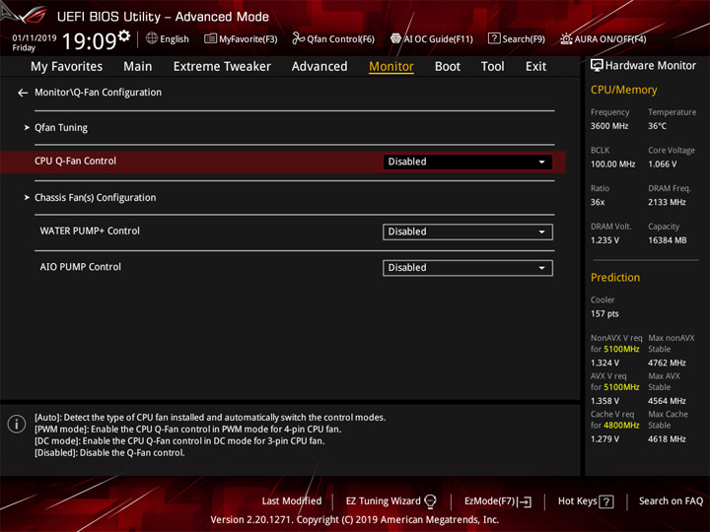This screenshot has width=710, height=532.
Task: Click the 1.235 V DRAM voltage value
Action: (x=604, y=240)
